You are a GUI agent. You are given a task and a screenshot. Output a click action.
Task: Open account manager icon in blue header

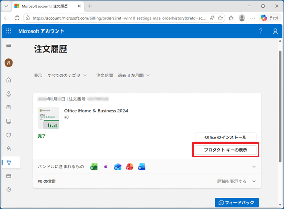(275, 31)
